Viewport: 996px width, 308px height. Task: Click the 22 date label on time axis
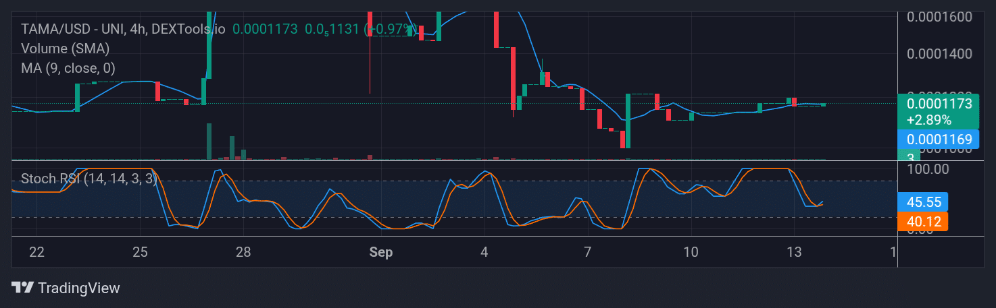(x=36, y=252)
